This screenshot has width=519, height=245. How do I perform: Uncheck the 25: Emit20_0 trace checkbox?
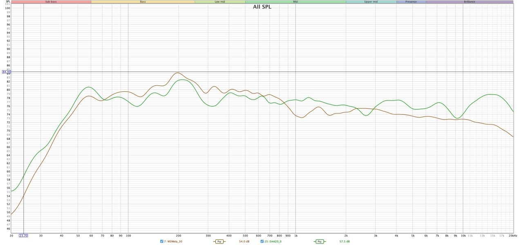point(262,241)
